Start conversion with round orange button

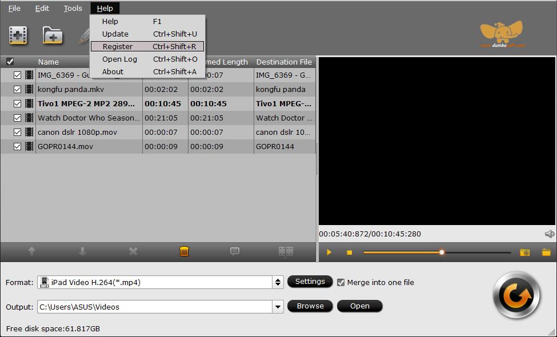tap(516, 295)
